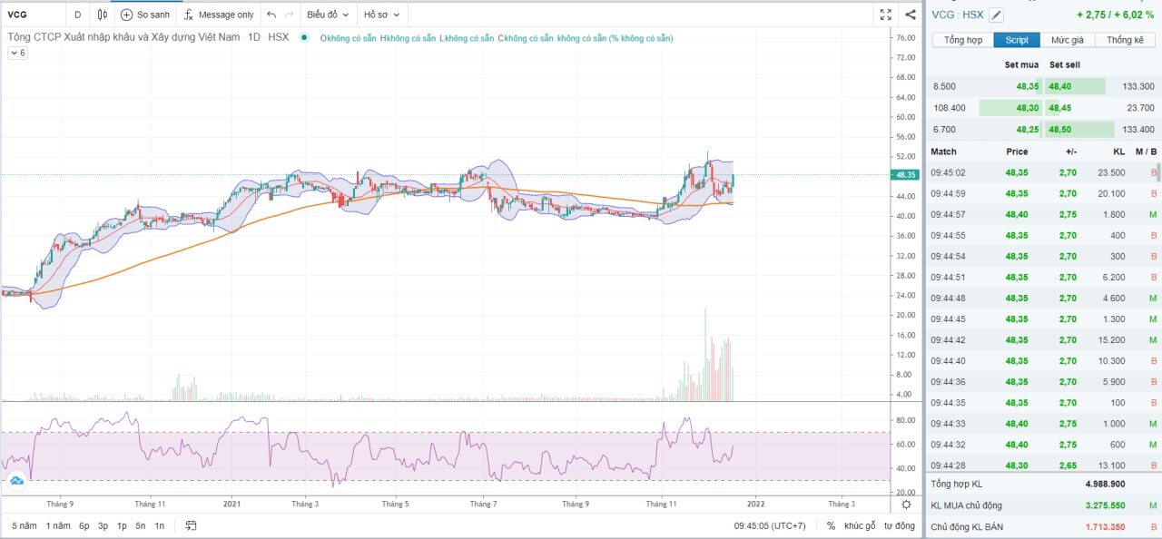The height and width of the screenshot is (539, 1162).
Task: Open the fx indicators icon
Action: (189, 15)
